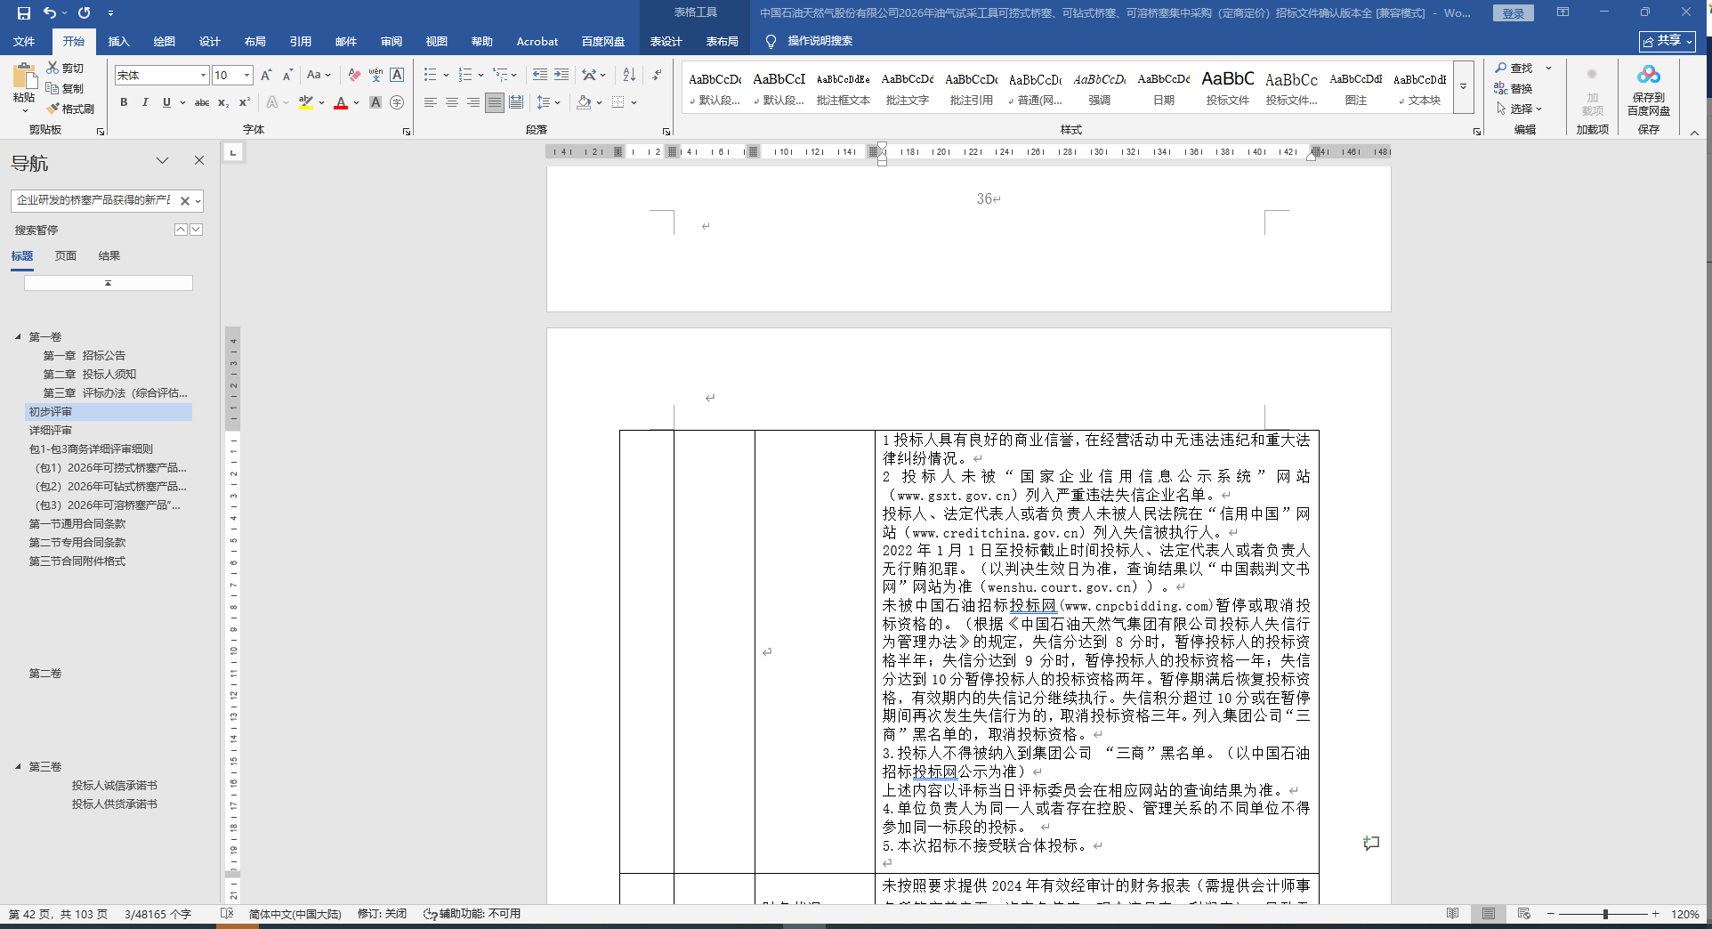Click the comment balloon in right margin

pos(1371,843)
